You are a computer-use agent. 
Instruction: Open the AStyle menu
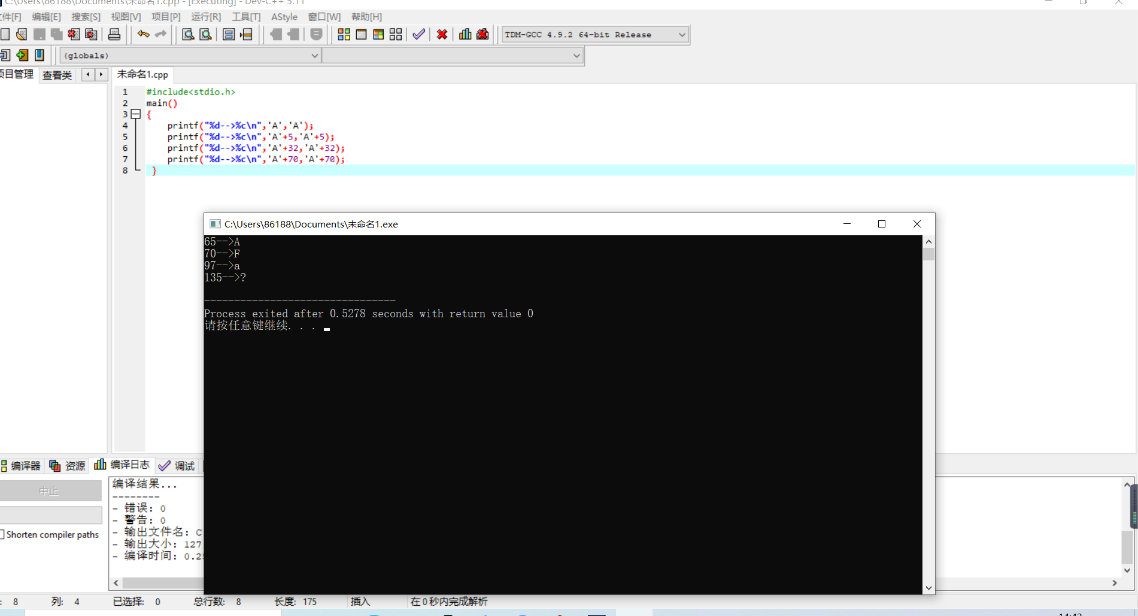[x=284, y=17]
